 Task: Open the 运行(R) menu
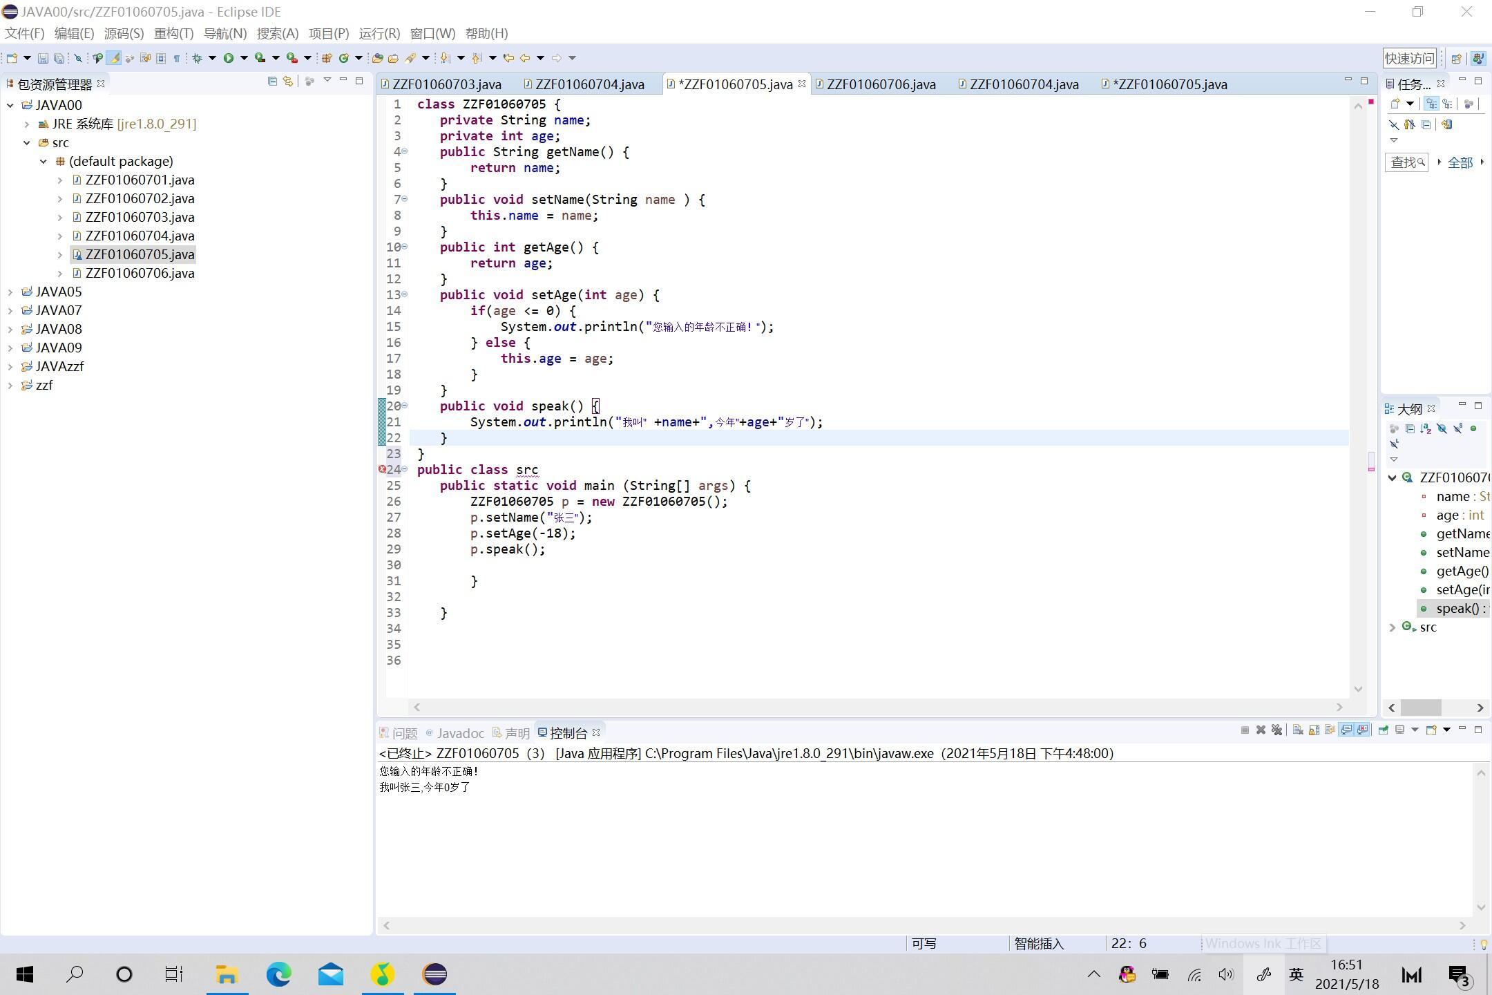[x=379, y=33]
